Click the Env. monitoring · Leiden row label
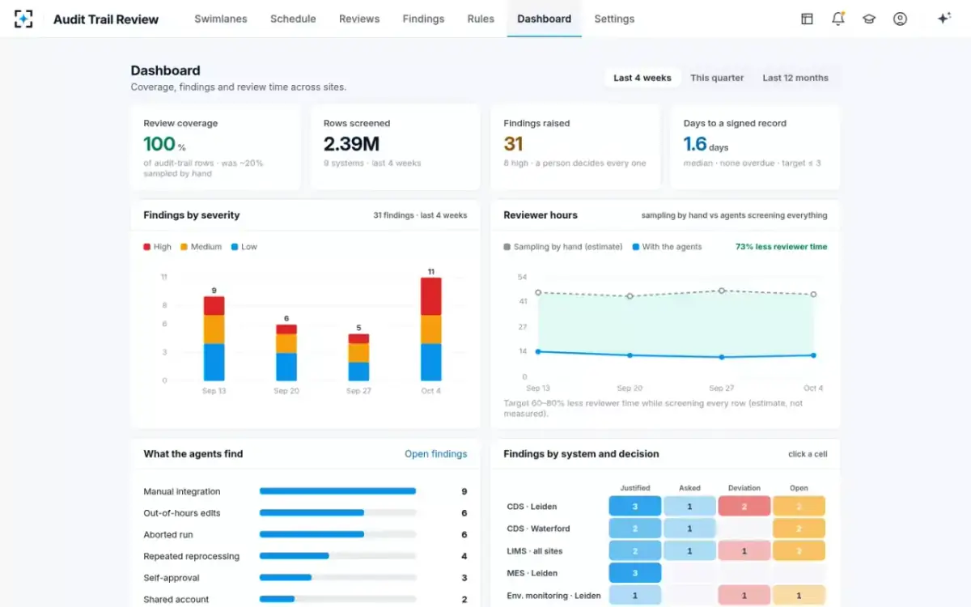The height and width of the screenshot is (607, 971). pos(554,596)
